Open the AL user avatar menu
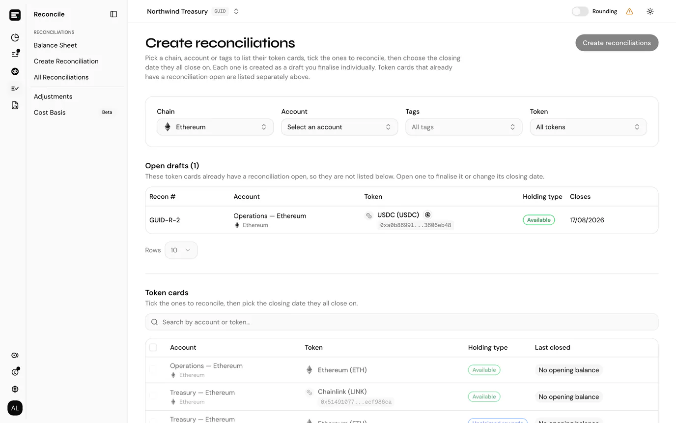The image size is (676, 423). coord(15,408)
